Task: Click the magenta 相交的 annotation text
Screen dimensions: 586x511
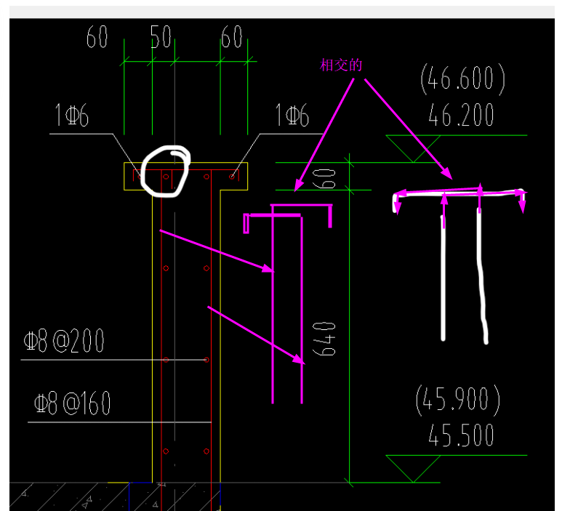Action: pos(341,65)
